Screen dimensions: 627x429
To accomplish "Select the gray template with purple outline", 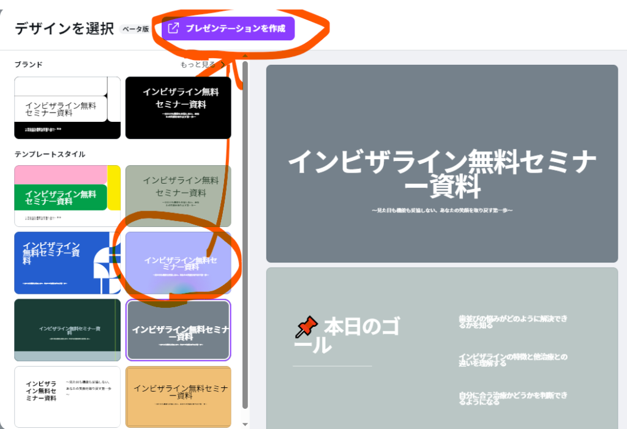I will click(178, 330).
